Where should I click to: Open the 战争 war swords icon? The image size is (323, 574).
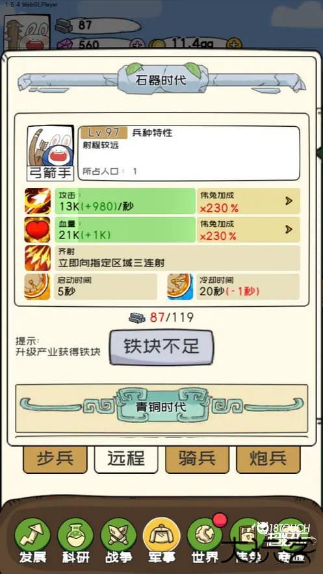point(118,536)
